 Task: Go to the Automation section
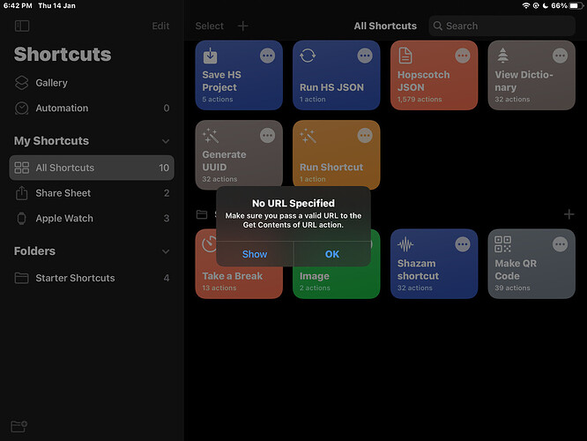(x=62, y=108)
